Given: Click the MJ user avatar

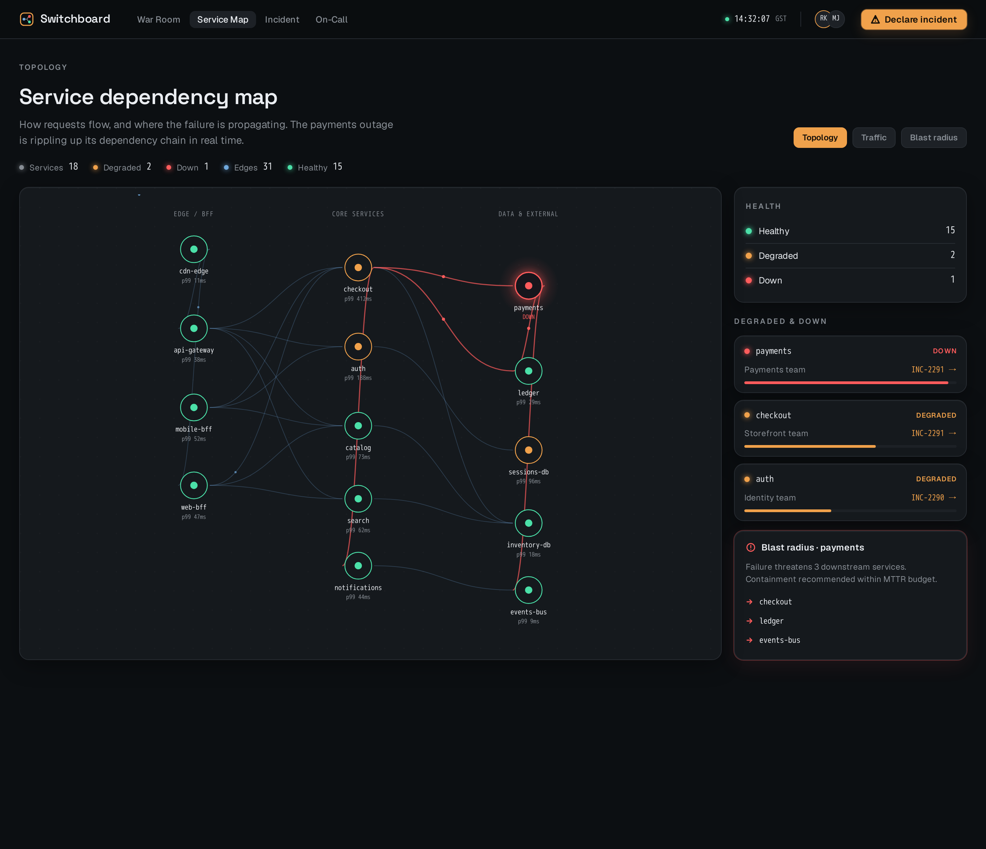Looking at the screenshot, I should [836, 19].
